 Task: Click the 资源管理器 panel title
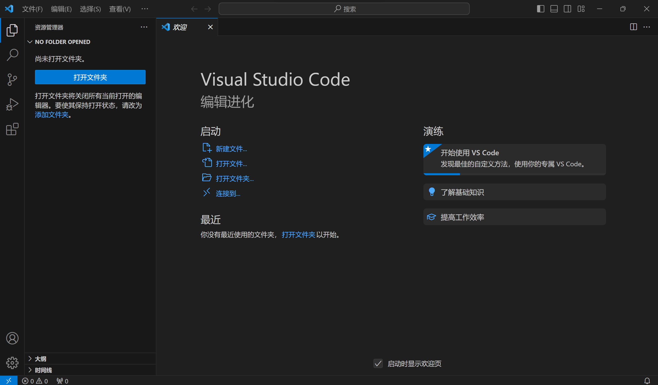tap(49, 27)
